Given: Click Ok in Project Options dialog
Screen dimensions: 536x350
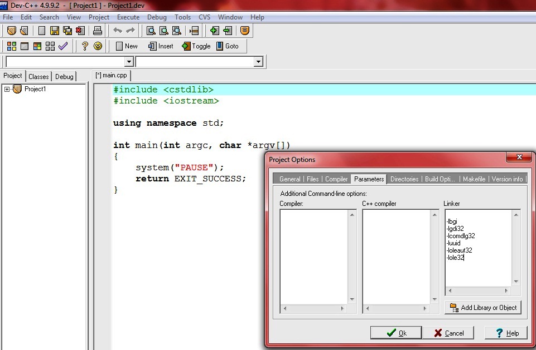Looking at the screenshot, I should 396,333.
